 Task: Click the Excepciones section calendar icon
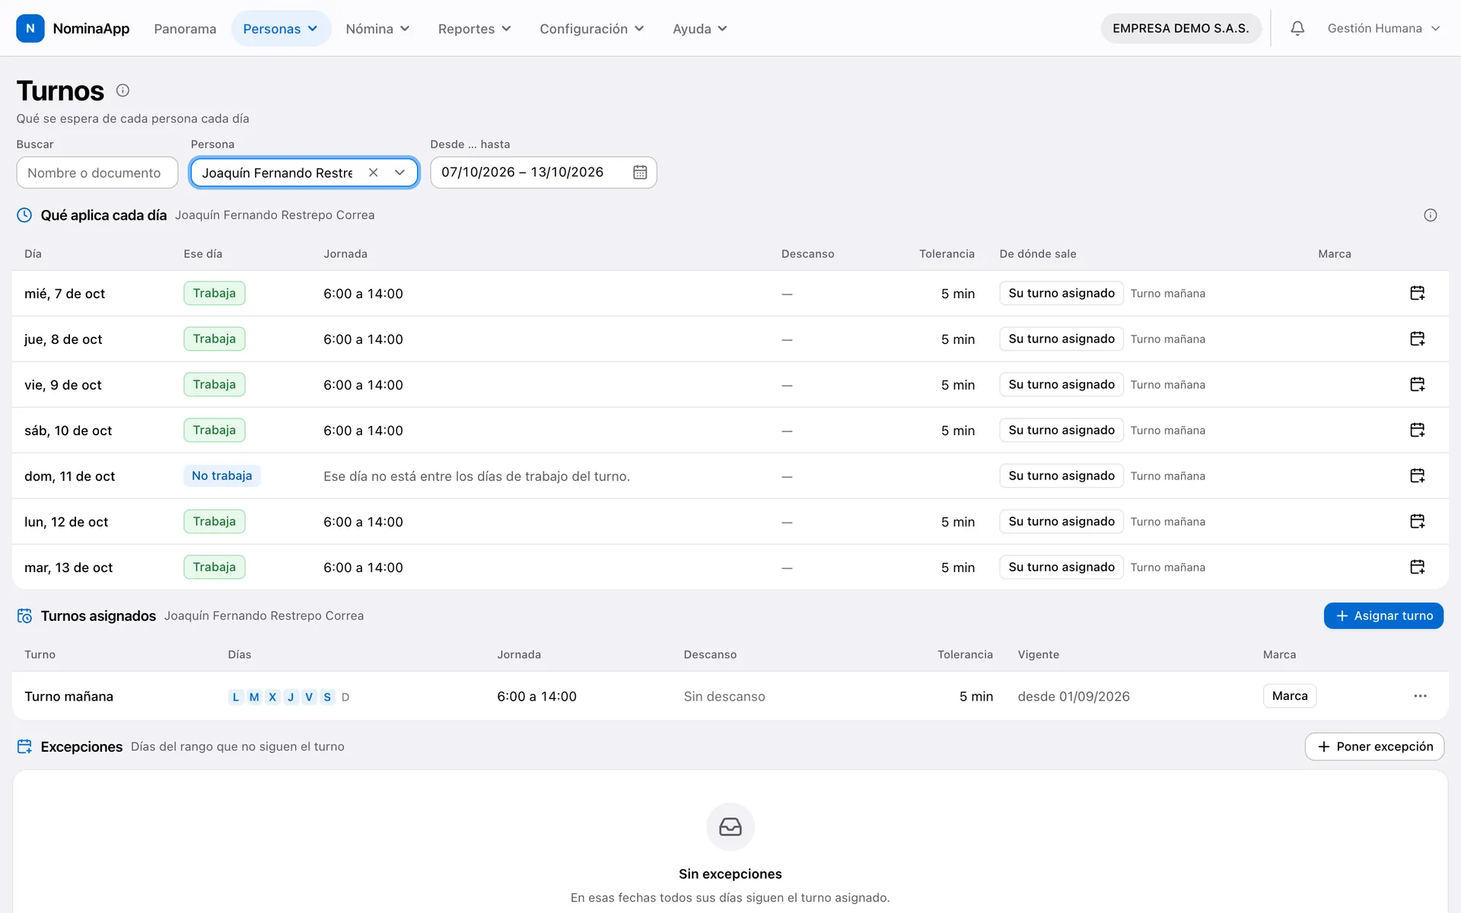tap(24, 746)
